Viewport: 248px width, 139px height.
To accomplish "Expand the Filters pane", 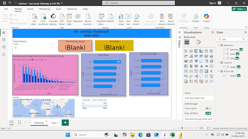I will 179,32.
